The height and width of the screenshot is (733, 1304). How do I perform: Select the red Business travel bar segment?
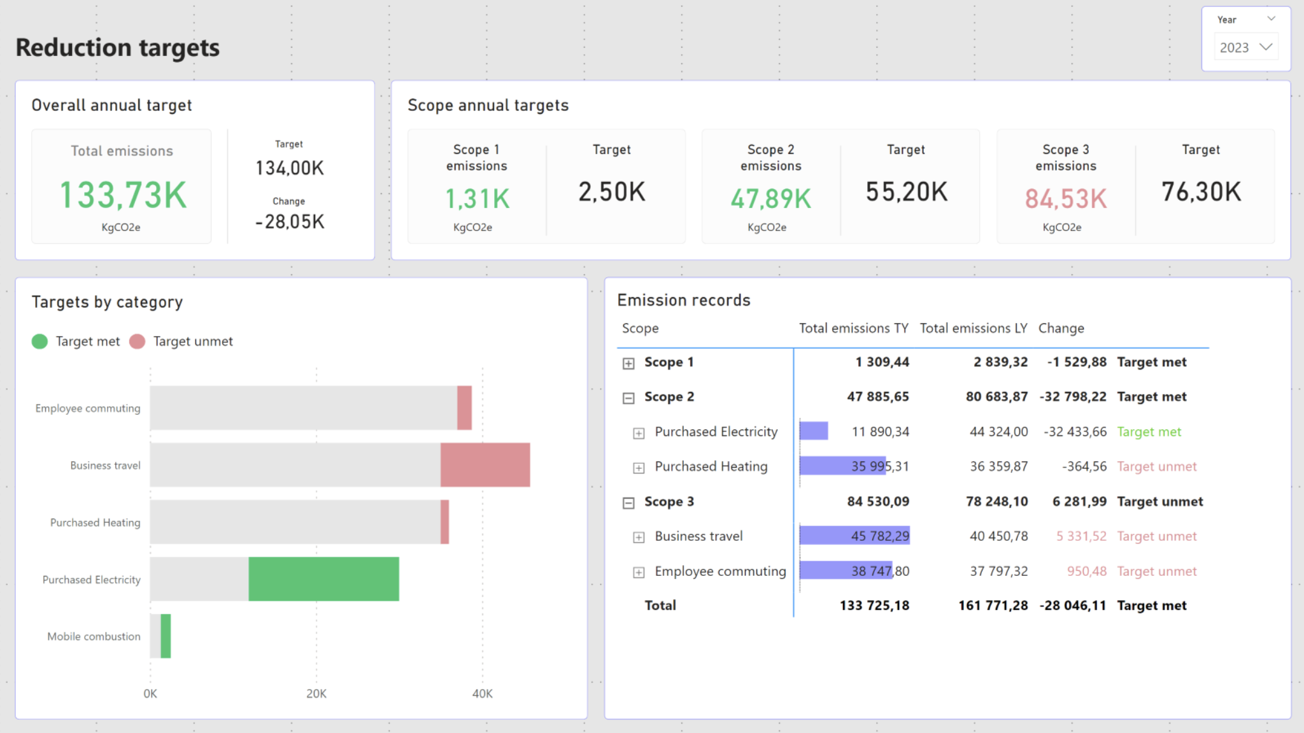[485, 465]
